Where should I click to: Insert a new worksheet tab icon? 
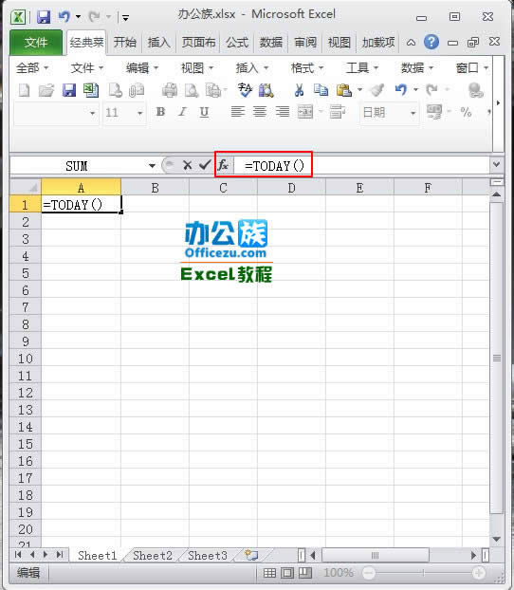[x=251, y=555]
